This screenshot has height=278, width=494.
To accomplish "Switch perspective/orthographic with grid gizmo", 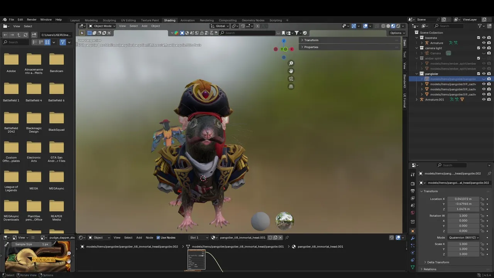I will coord(291,86).
